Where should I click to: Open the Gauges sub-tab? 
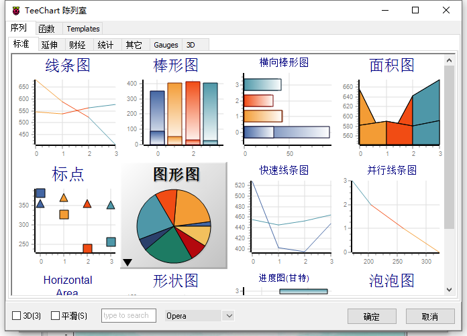click(166, 45)
